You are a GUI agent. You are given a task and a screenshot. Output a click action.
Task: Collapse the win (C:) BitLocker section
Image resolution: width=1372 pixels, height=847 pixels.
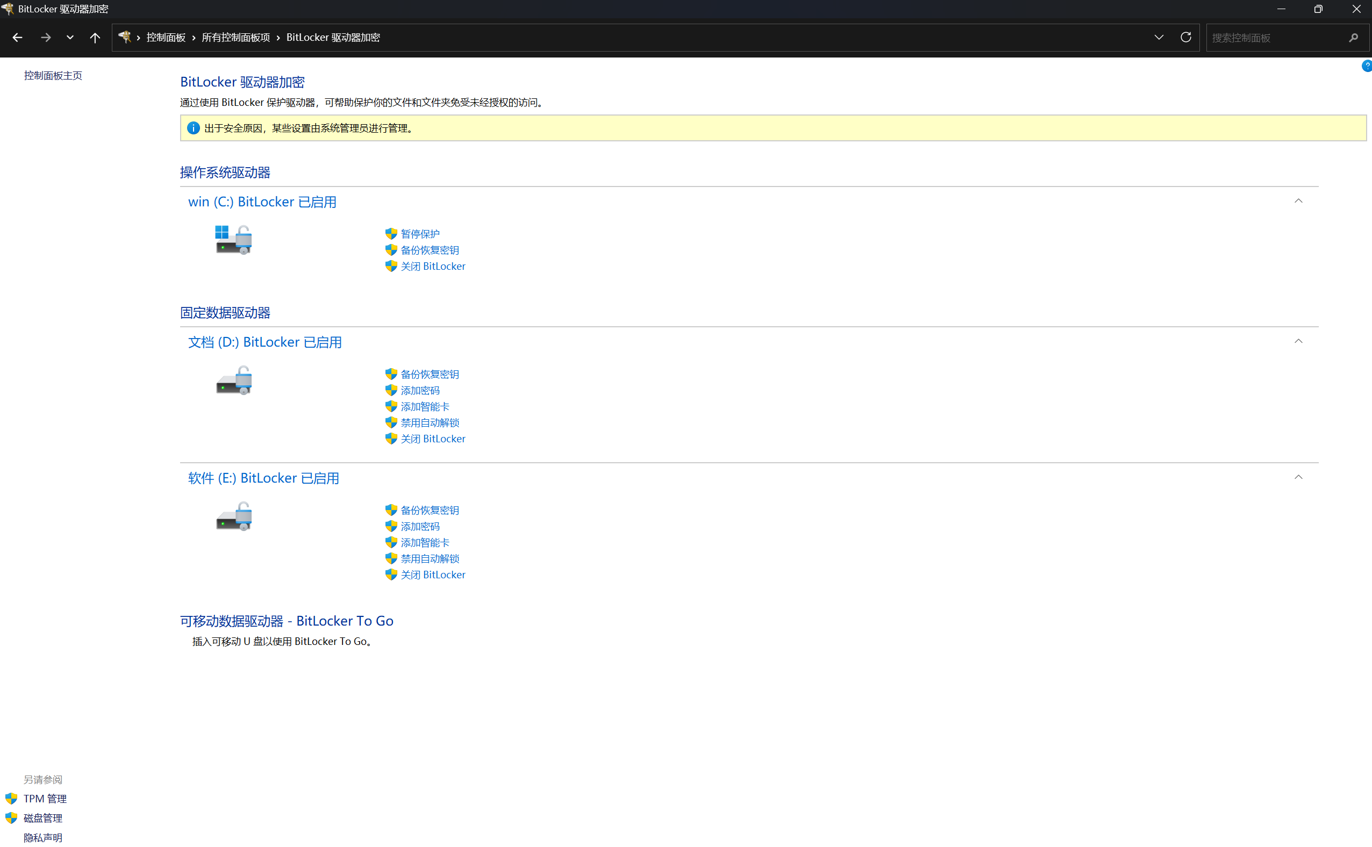click(1298, 201)
